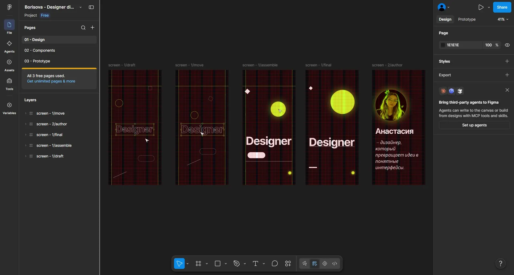Screen dimensions: 514x275
Task: Open the file name dropdown chevron
Action: 81,7
